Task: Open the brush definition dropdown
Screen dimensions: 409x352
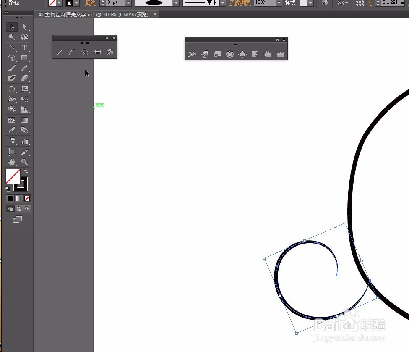Action: pos(176,3)
